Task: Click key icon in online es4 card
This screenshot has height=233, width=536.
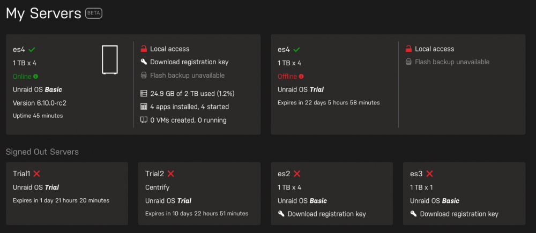Action: (144, 62)
